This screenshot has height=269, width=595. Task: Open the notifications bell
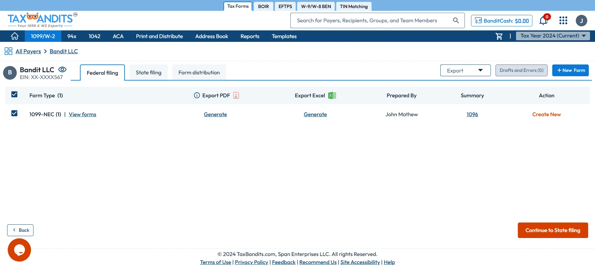click(544, 20)
